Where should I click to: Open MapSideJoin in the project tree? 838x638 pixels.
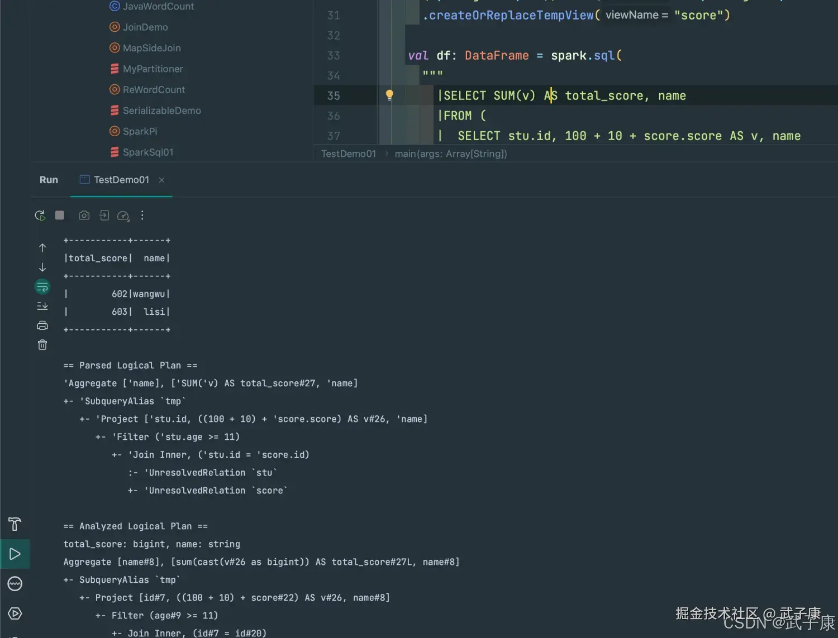tap(145, 48)
